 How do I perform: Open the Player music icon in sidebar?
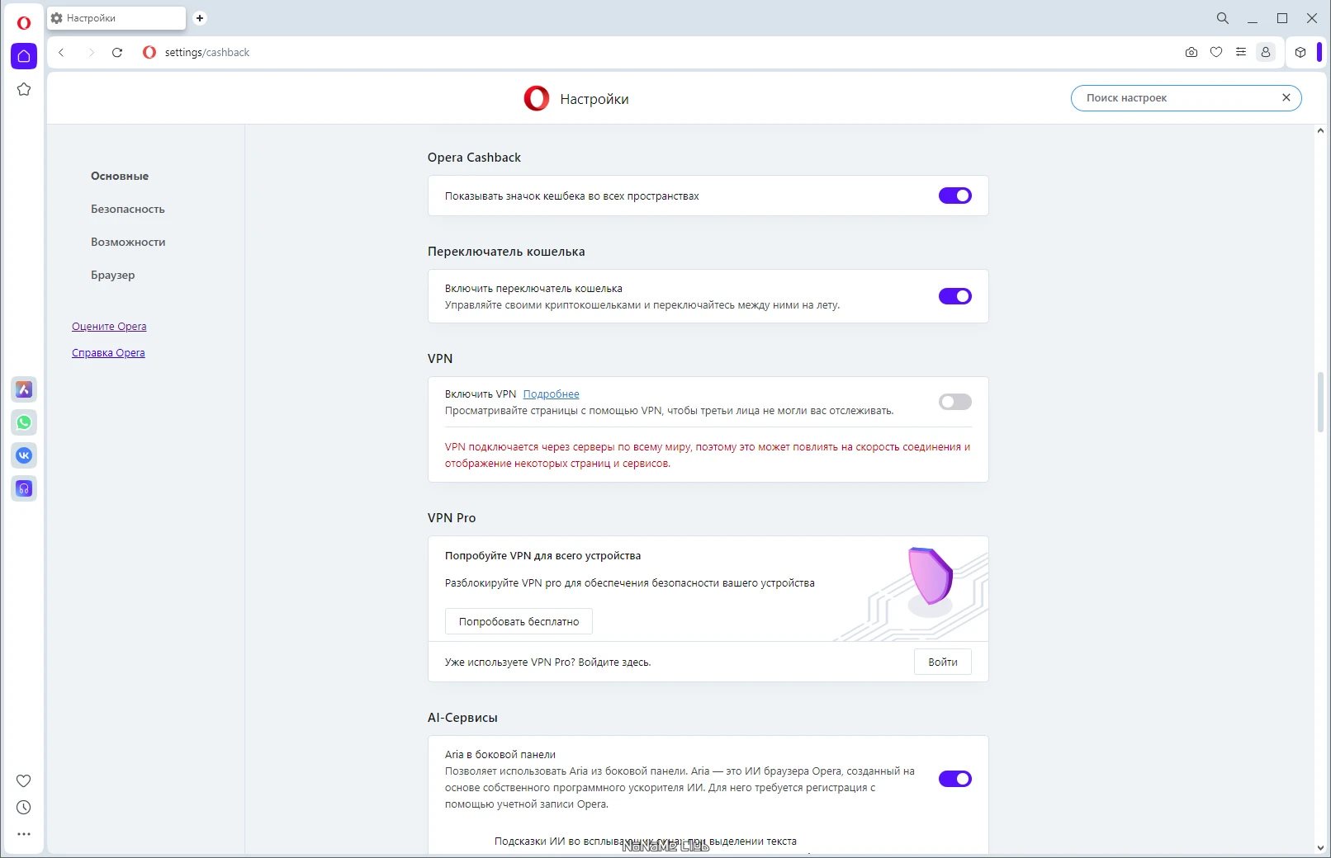24,488
